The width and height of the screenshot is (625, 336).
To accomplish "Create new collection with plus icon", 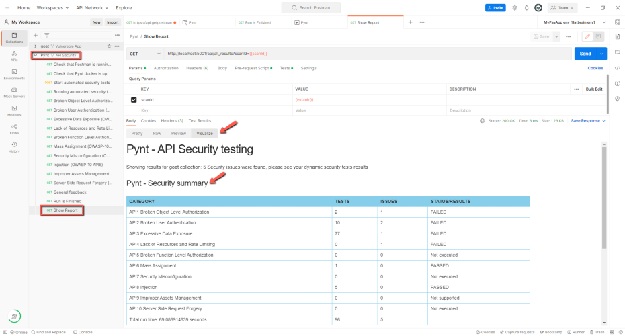I will pyautogui.click(x=36, y=35).
